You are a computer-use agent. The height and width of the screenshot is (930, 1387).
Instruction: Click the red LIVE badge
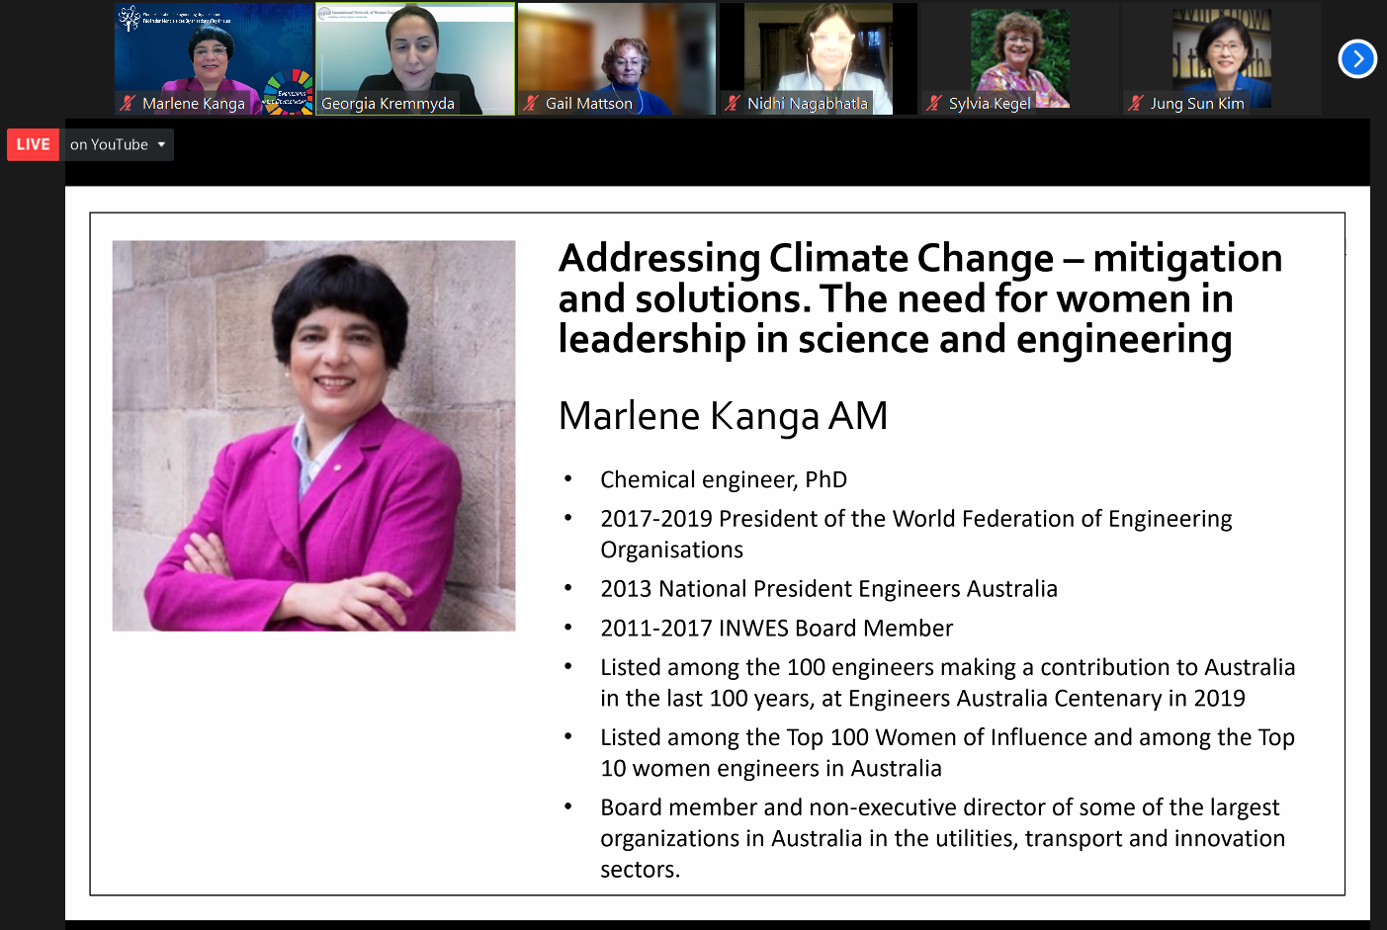[33, 144]
